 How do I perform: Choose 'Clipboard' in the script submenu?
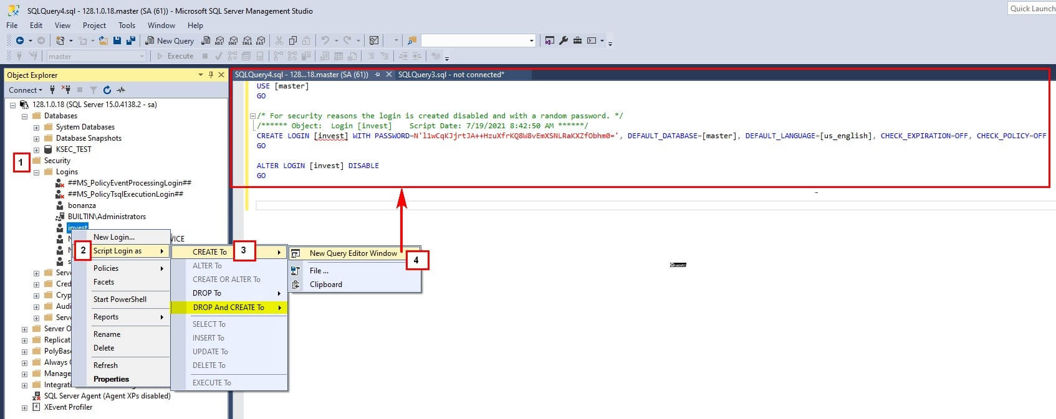click(355, 285)
